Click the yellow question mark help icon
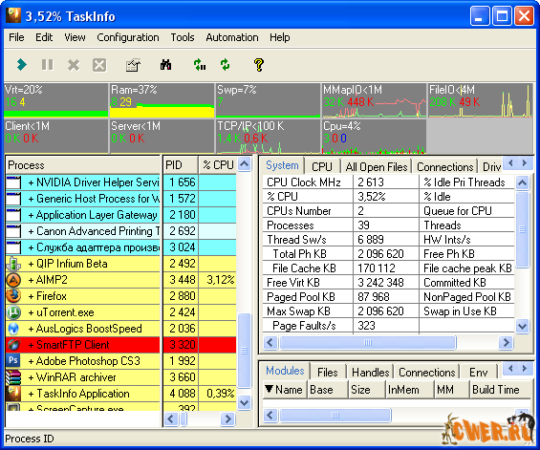This screenshot has height=450, width=540. (x=259, y=64)
